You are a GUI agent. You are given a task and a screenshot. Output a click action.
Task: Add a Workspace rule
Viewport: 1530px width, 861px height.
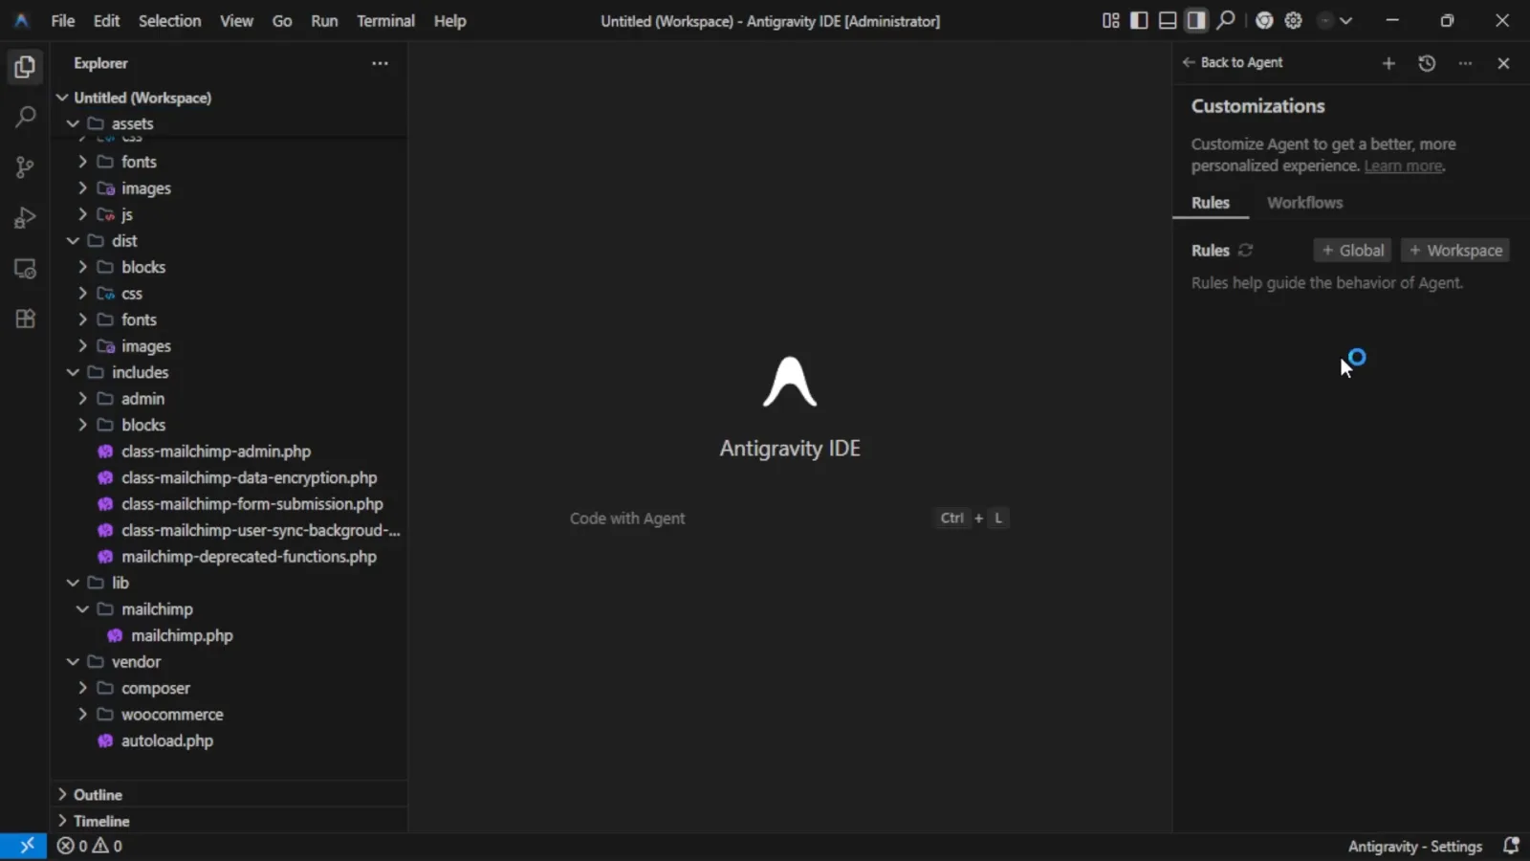pos(1455,251)
